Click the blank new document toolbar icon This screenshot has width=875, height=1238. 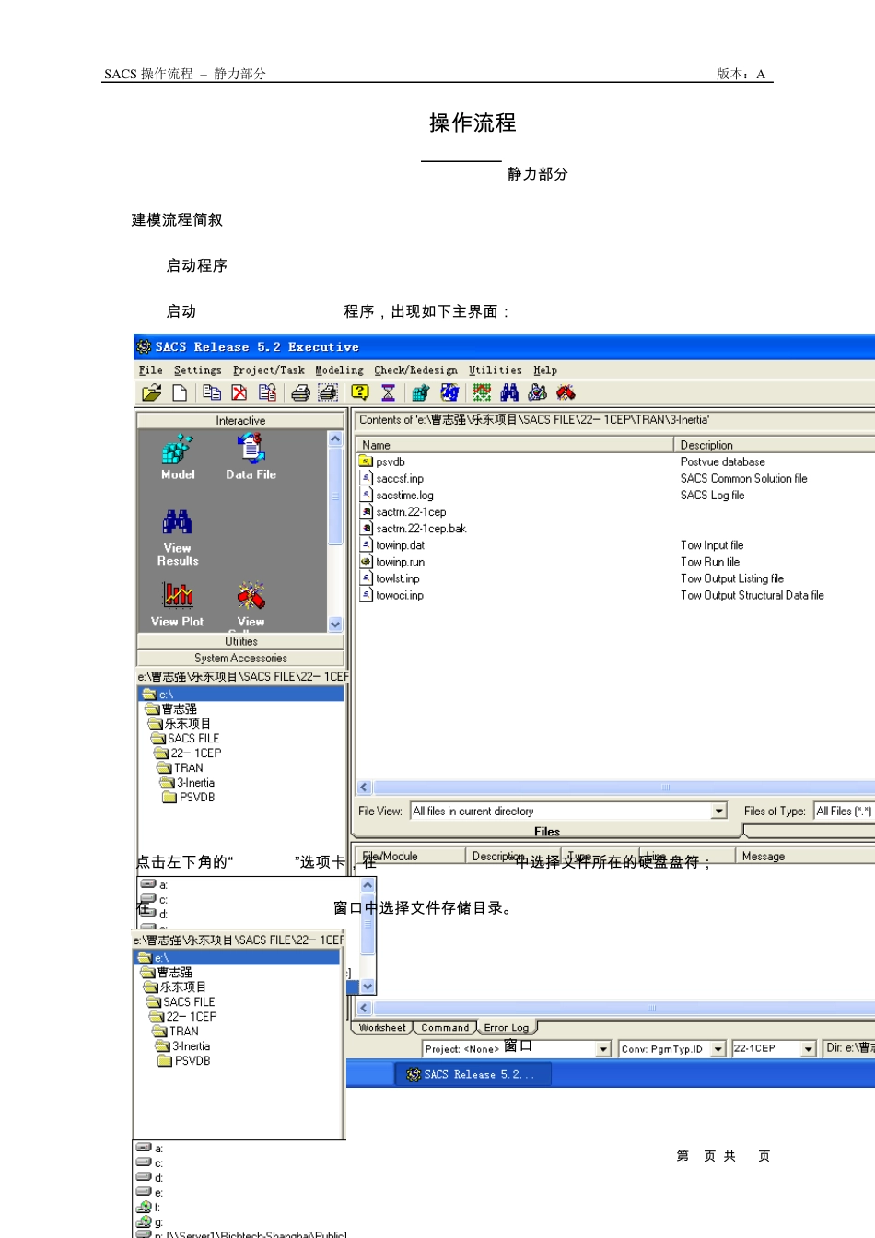180,393
